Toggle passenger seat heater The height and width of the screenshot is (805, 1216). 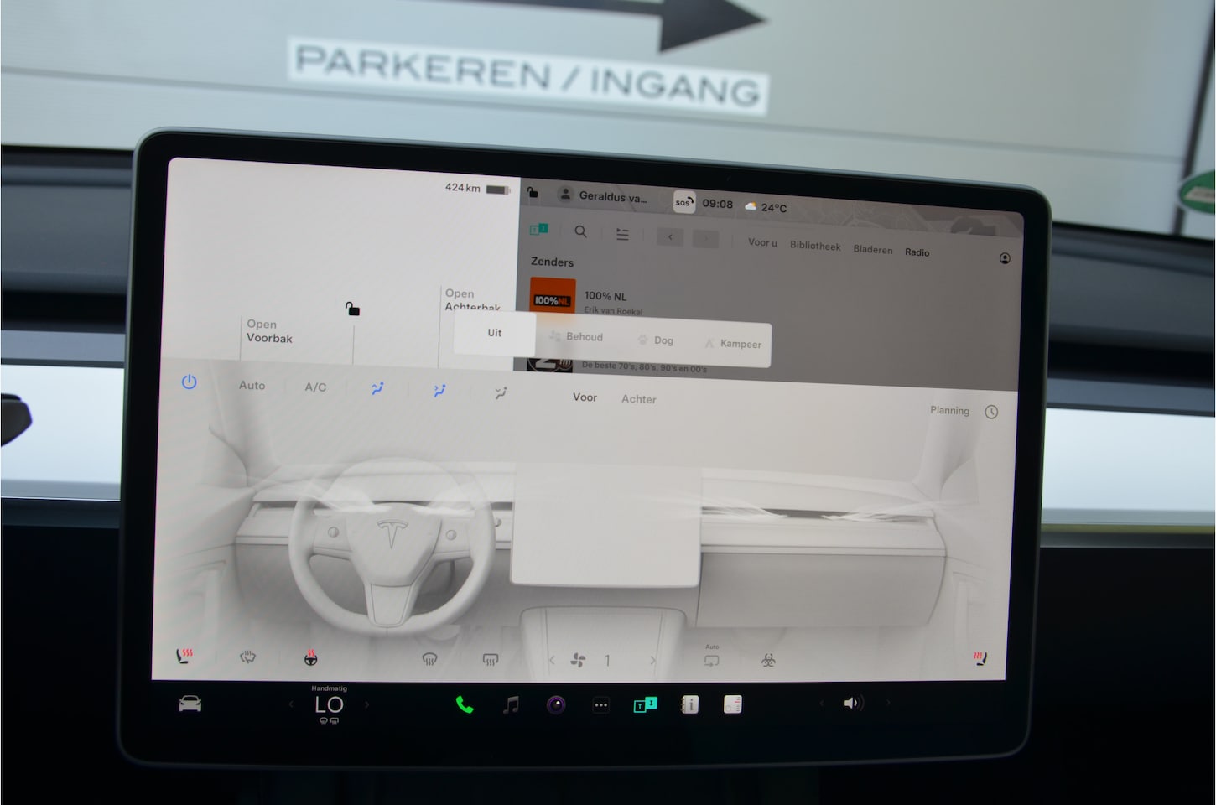point(980,658)
